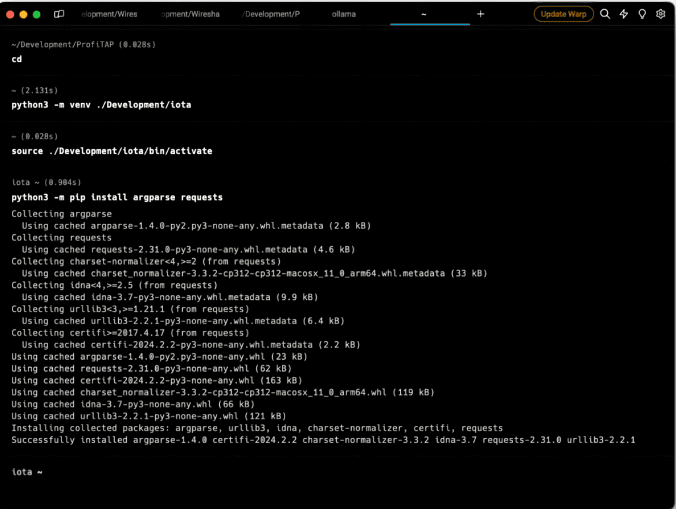Select the 'python3 -m venv ./Development/iota' command block
The image size is (676, 509).
tap(101, 105)
